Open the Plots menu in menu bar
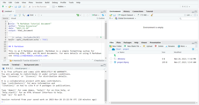 pyautogui.click(x=31, y=3)
